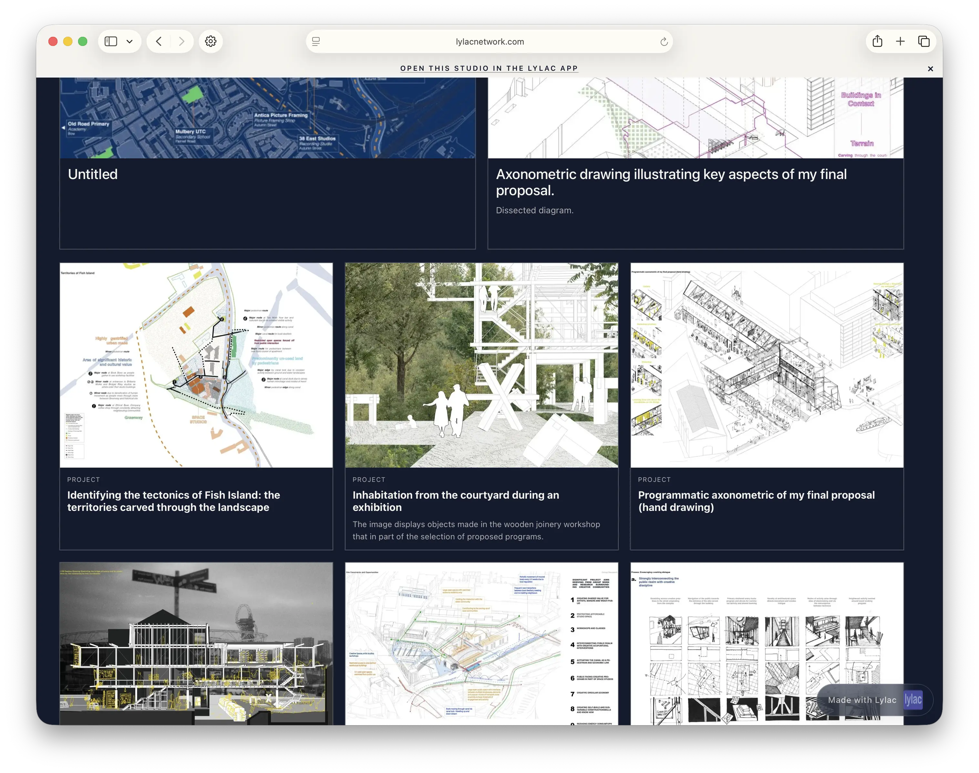The height and width of the screenshot is (773, 979).
Task: Open 'OPEN THIS STUDIO IN THE LYLAC APP'
Action: (x=489, y=68)
